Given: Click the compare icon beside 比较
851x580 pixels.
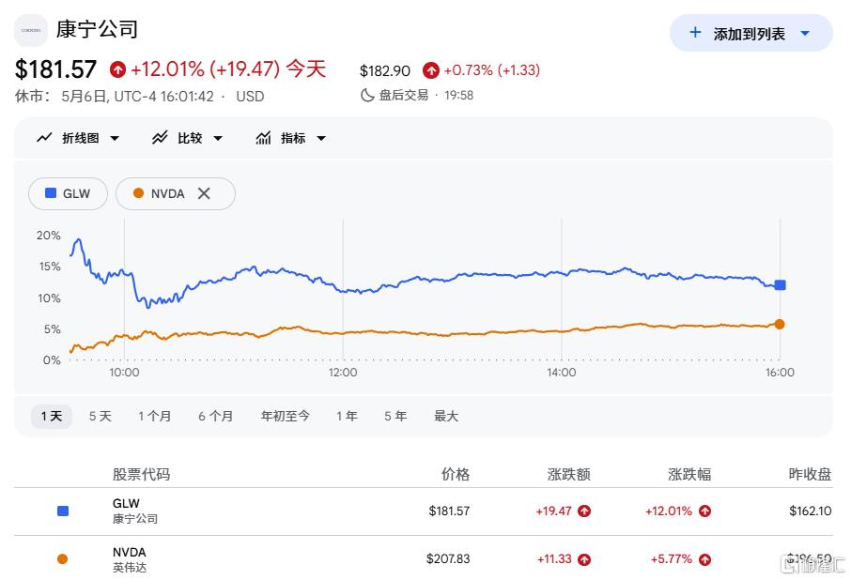Looking at the screenshot, I should click(160, 138).
